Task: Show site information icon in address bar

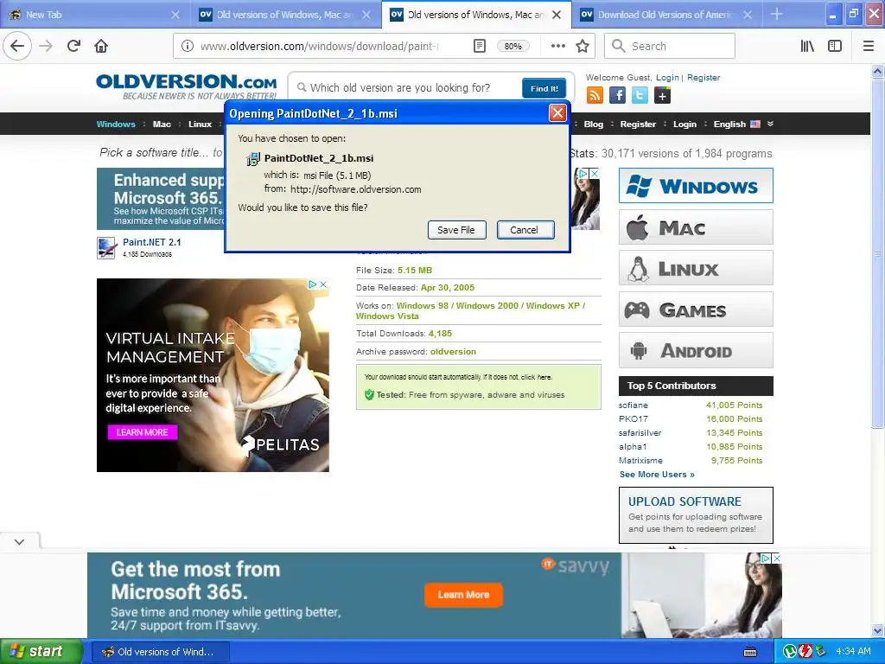Action: click(x=188, y=47)
